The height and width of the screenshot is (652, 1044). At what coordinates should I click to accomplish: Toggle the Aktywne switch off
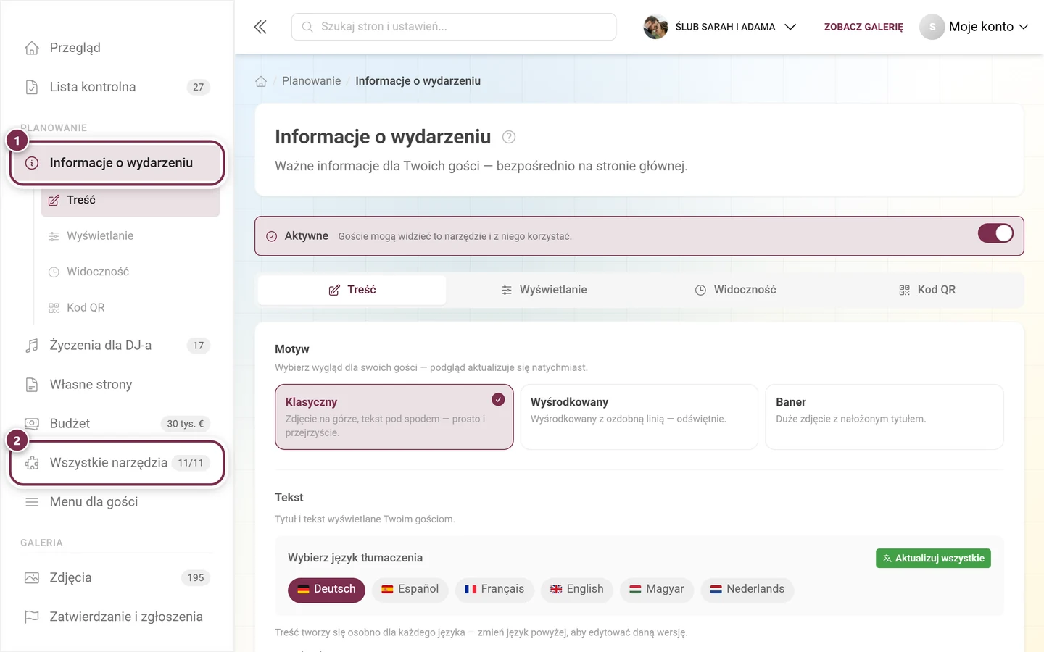tap(995, 233)
